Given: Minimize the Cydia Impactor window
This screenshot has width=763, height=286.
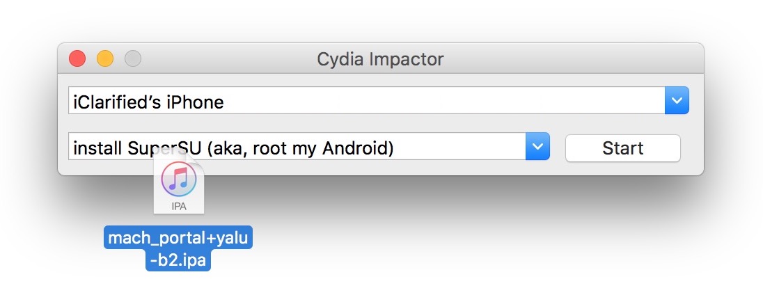Looking at the screenshot, I should click(105, 59).
